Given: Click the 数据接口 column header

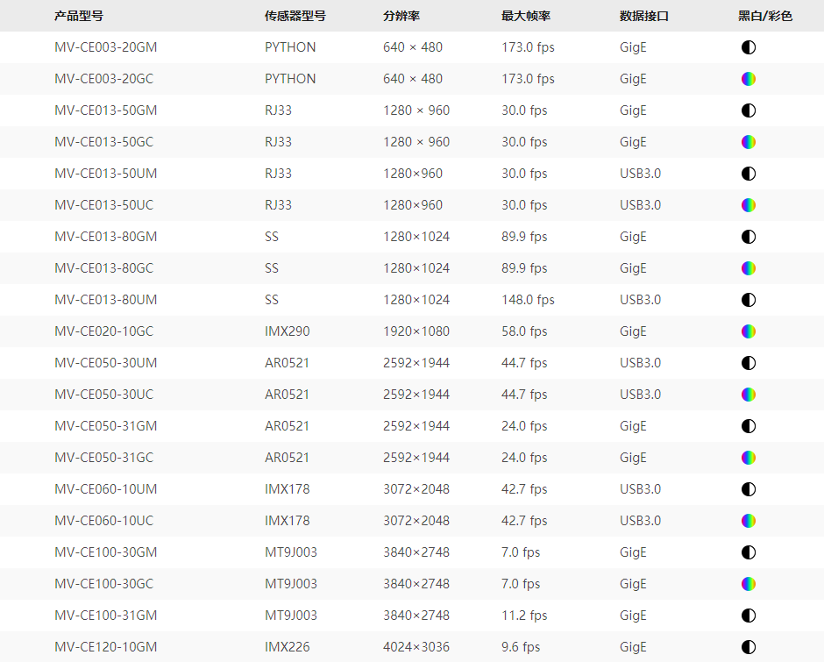Looking at the screenshot, I should pyautogui.click(x=644, y=16).
